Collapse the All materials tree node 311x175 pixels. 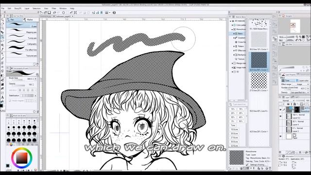(x=231, y=21)
